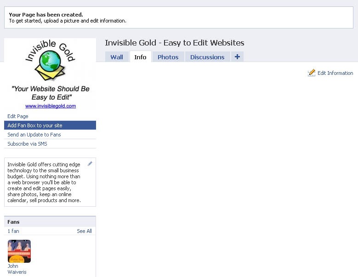The image size is (358, 277).
Task: Click See All fans link
Action: click(x=84, y=231)
